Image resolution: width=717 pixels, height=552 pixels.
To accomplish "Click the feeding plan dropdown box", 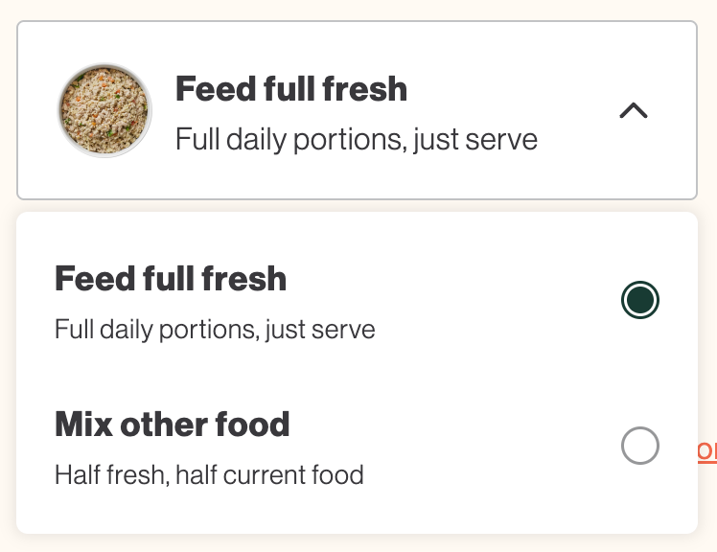I will [357, 111].
